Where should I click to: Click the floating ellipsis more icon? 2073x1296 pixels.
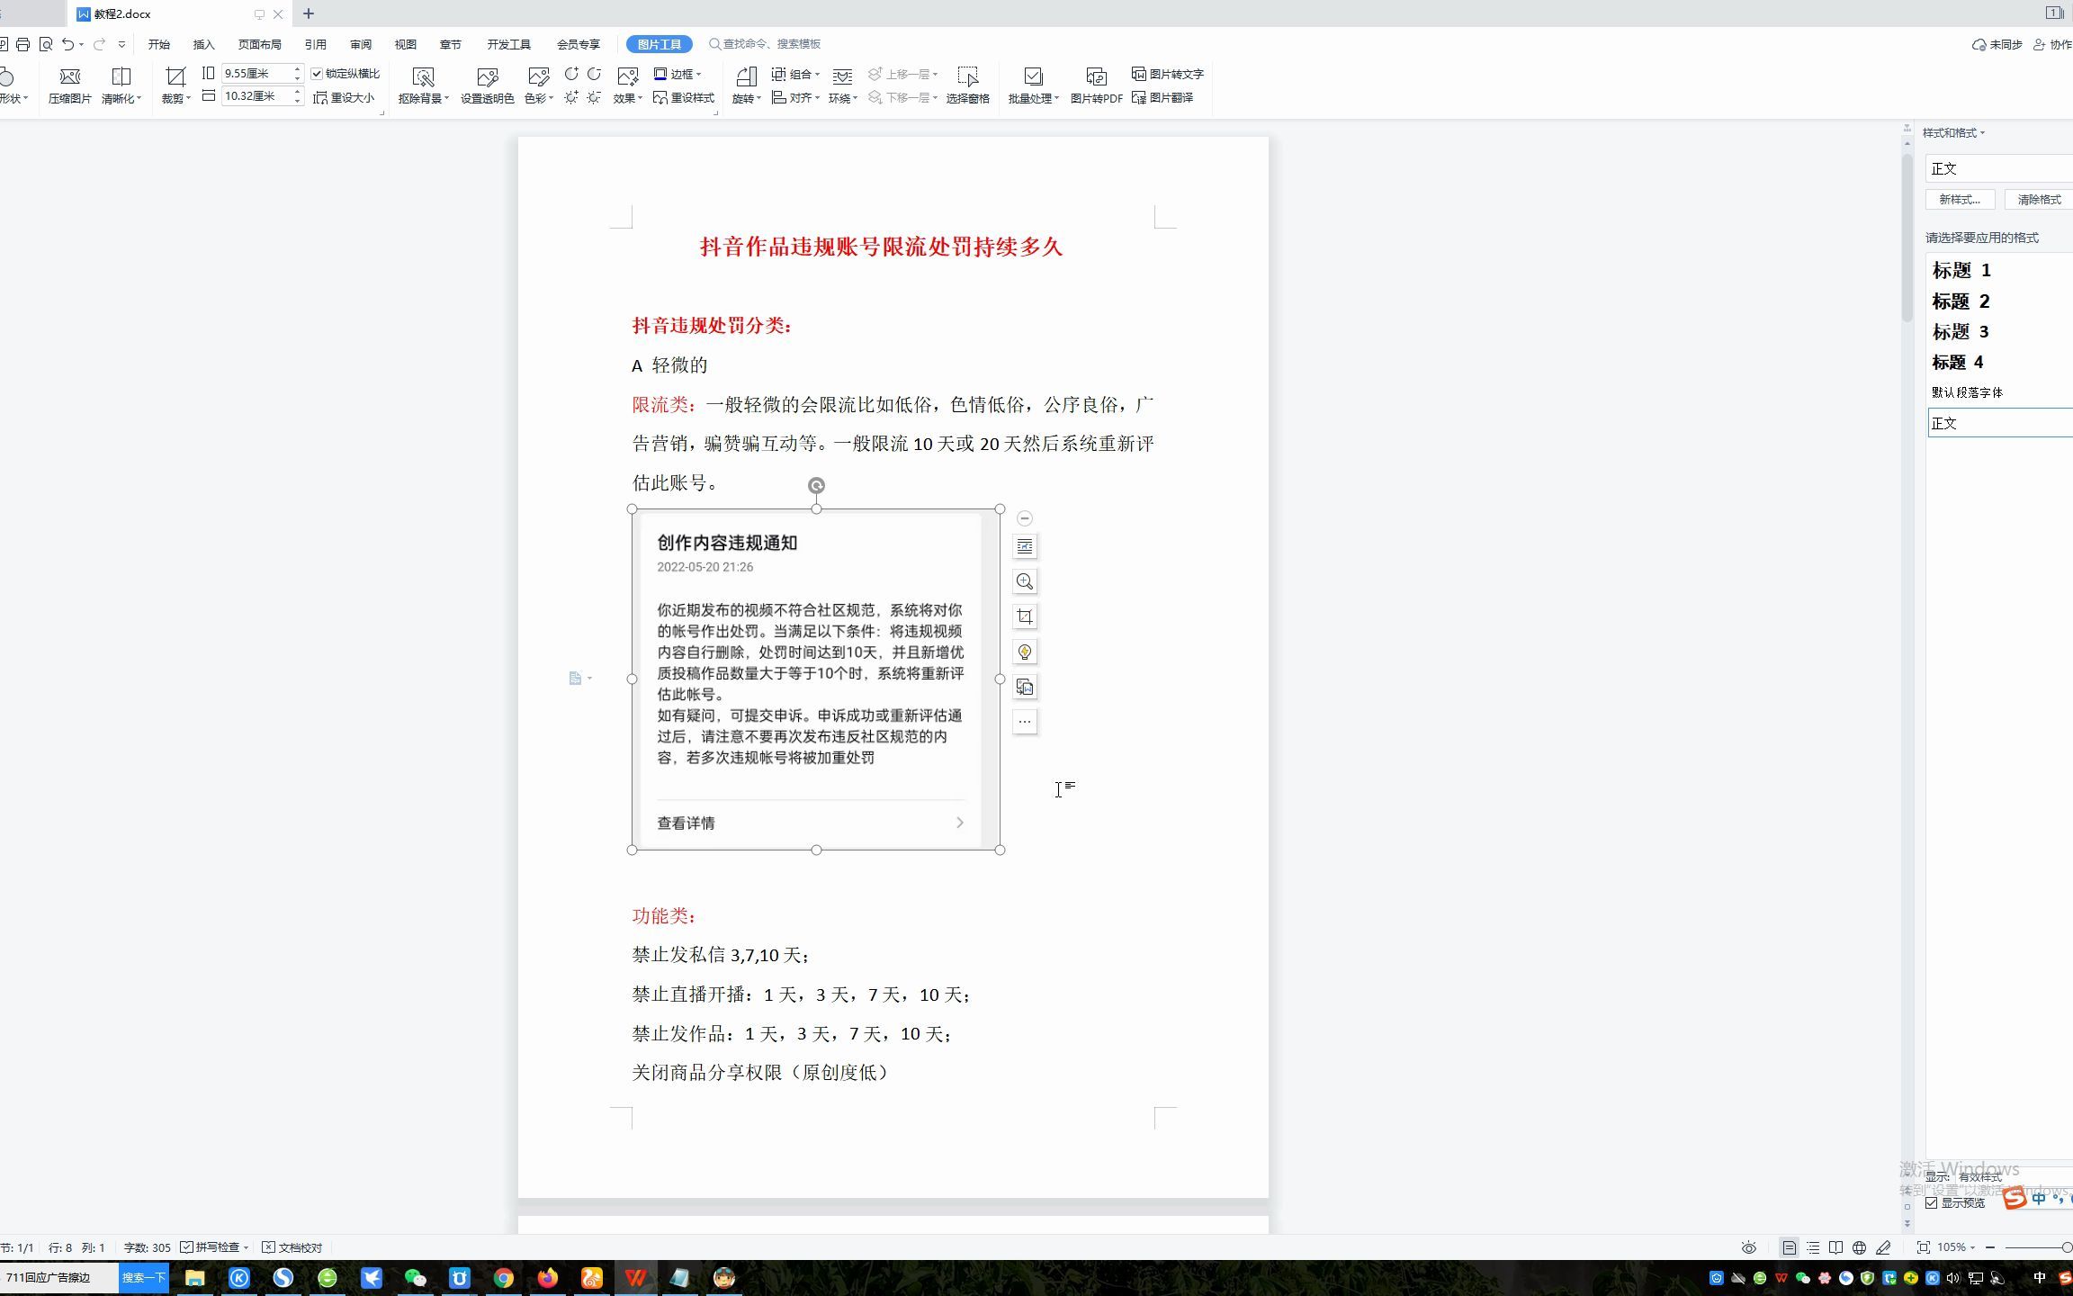pyautogui.click(x=1025, y=721)
